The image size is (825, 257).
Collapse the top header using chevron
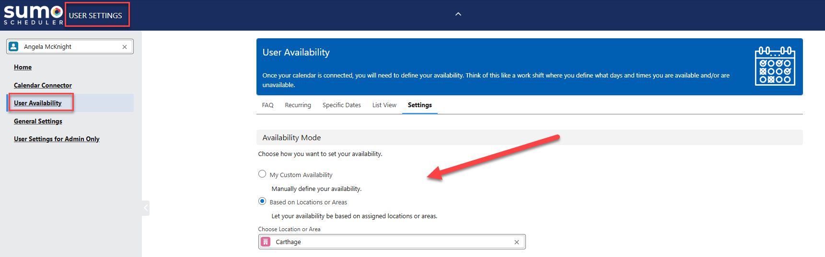pos(458,14)
